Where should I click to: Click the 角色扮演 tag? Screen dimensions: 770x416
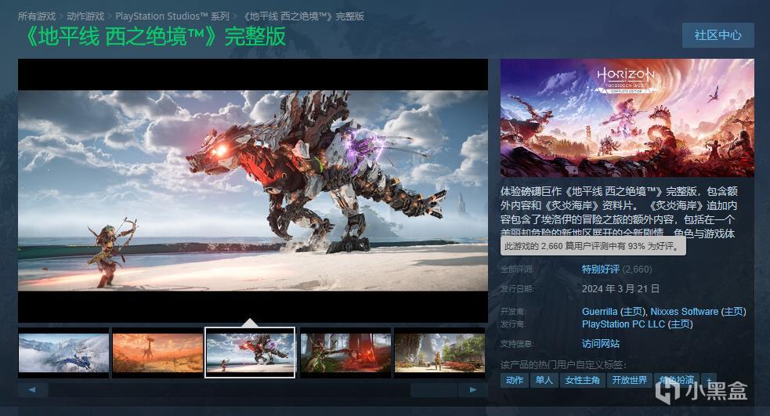[676, 380]
